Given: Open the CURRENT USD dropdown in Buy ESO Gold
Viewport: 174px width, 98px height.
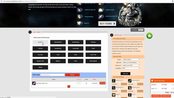Looking at the screenshot, I should (x=131, y=68).
